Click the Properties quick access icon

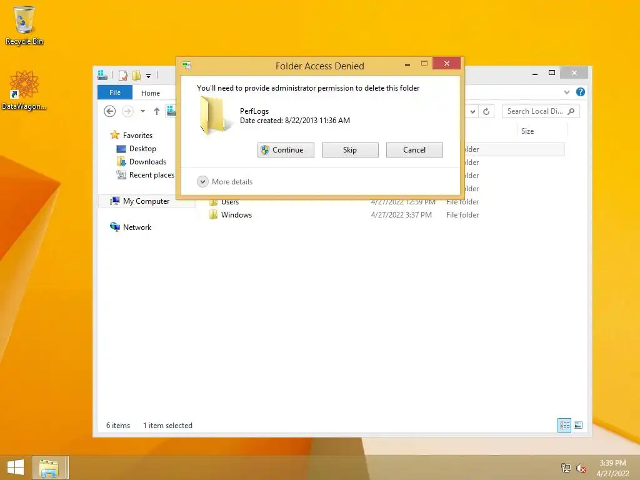[x=123, y=75]
